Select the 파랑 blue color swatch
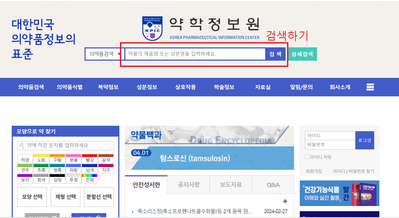Viewport: 399px width, 218px height. point(74,169)
